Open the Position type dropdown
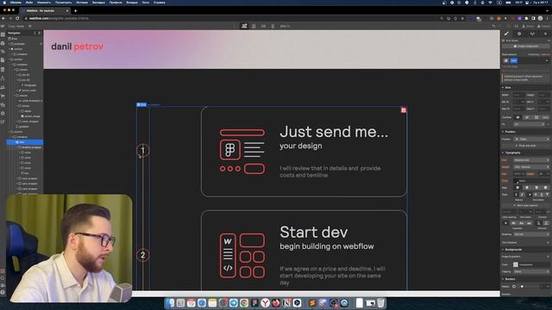This screenshot has width=552, height=310. tap(531, 139)
